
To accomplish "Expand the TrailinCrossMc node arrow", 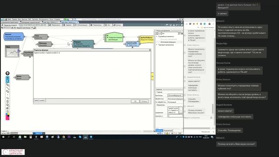I will click(x=127, y=45).
